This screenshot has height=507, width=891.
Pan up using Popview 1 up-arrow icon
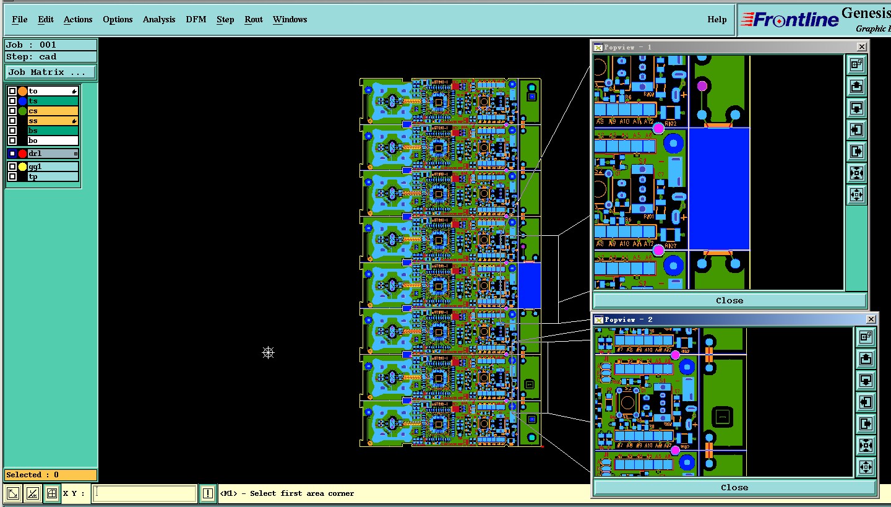click(856, 86)
